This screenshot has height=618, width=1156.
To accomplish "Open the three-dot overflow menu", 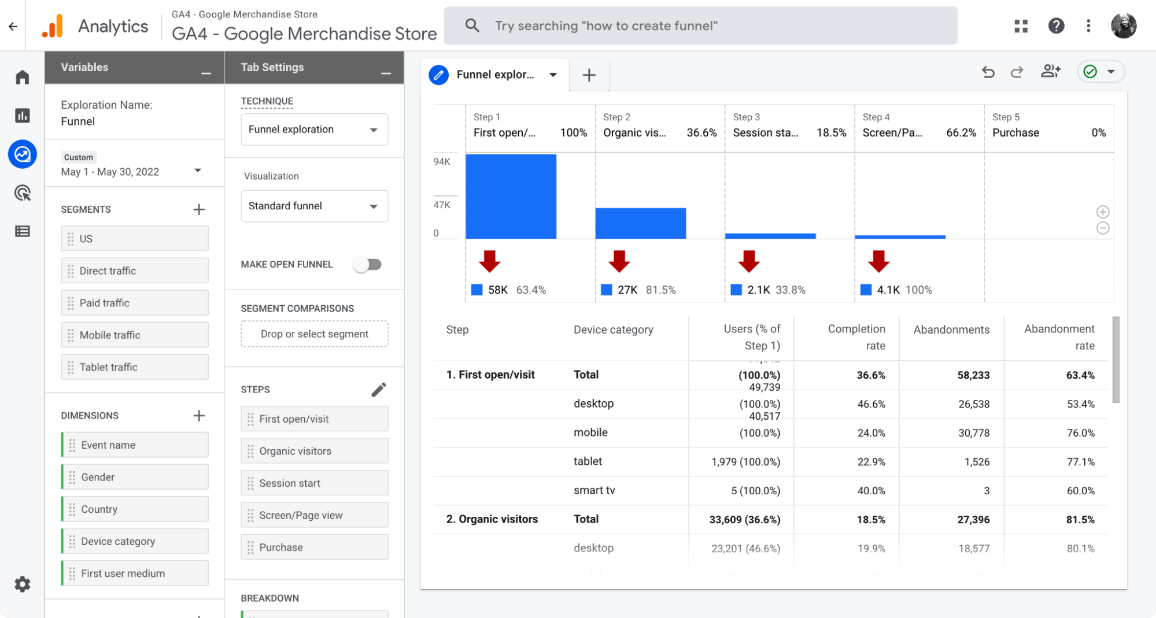I will coord(1088,25).
